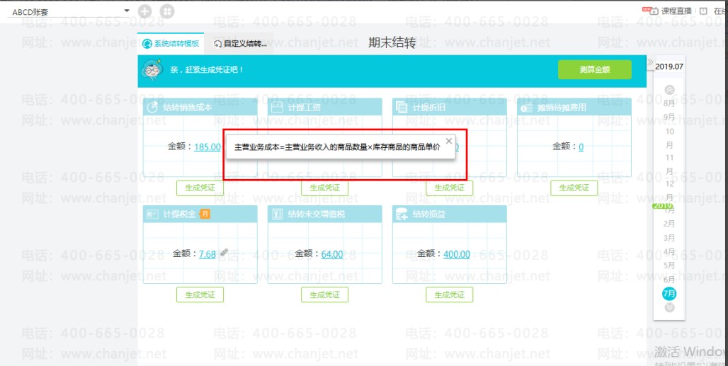Select 7月 in the month timeline
Screen dimensions: 728x366
pyautogui.click(x=669, y=294)
